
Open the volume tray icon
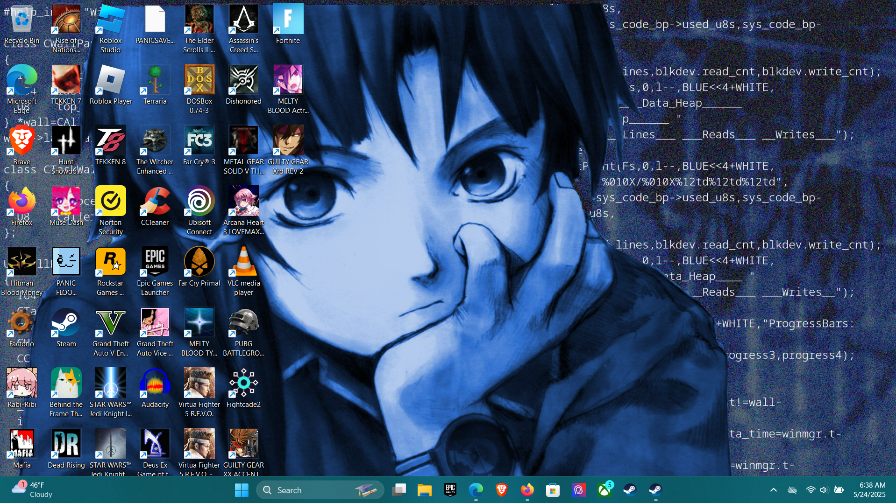[x=824, y=490]
